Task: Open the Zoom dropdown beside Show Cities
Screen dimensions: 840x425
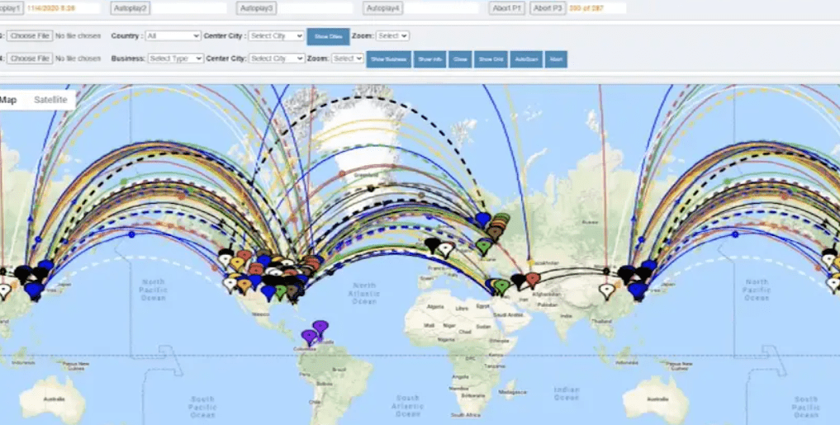Action: [392, 36]
